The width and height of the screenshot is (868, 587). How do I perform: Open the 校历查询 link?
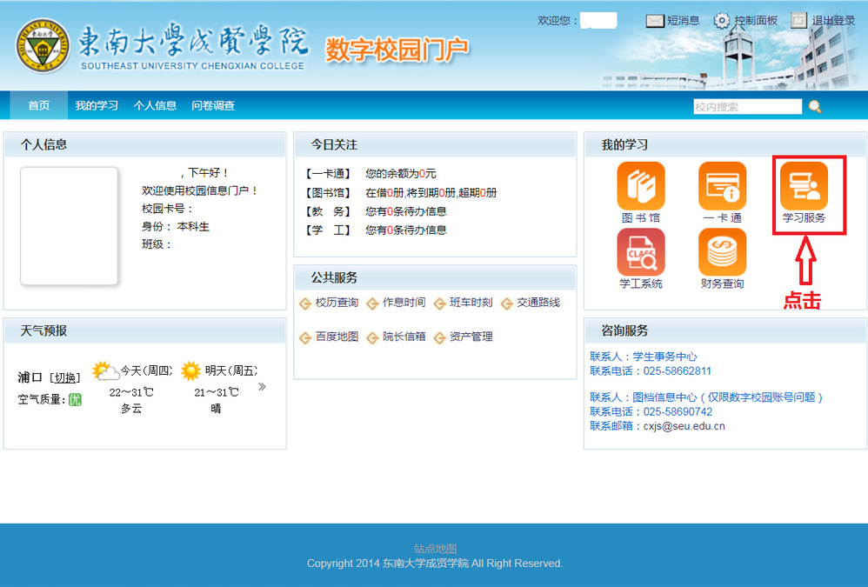(x=336, y=303)
